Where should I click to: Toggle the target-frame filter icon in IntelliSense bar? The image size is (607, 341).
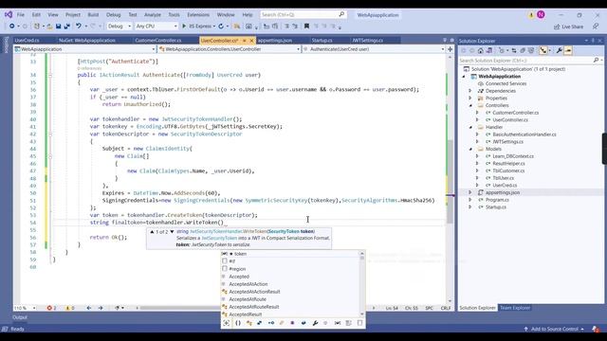227,323
